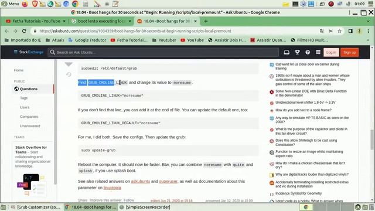Launch Brave browser from the top panel
Viewport: 375px width, 211px height.
point(35,4)
